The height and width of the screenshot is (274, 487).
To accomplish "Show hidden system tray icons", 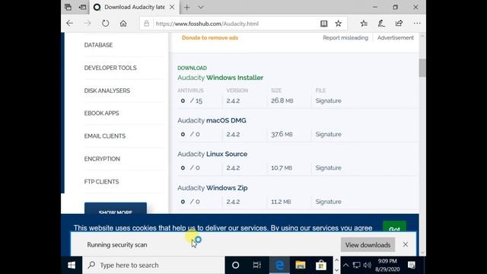I will pyautogui.click(x=345, y=265).
